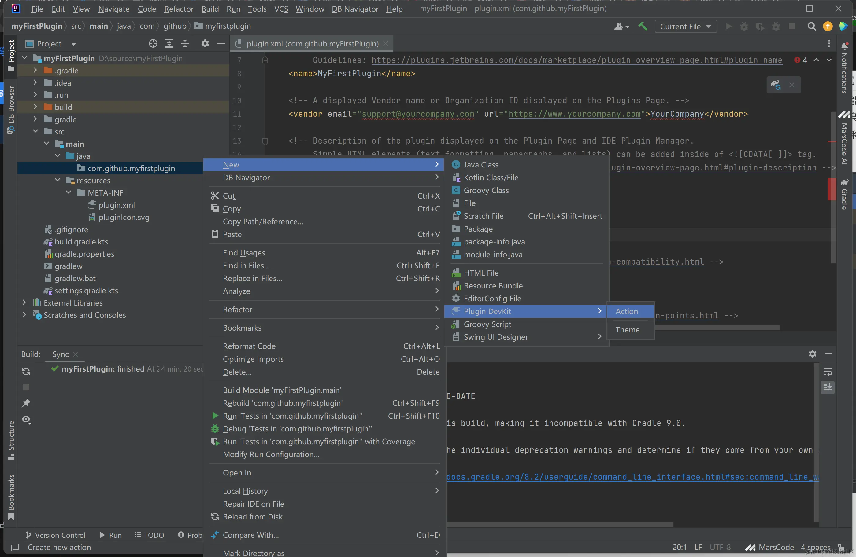Viewport: 856px width, 557px height.
Task: Click Select Opened File target icon
Action: [x=153, y=44]
